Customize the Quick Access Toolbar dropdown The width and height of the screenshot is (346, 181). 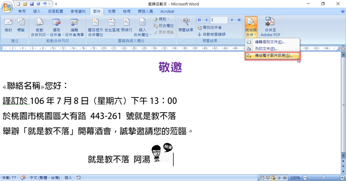tap(56, 4)
